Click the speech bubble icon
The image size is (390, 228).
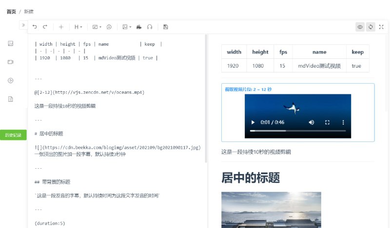click(x=109, y=27)
